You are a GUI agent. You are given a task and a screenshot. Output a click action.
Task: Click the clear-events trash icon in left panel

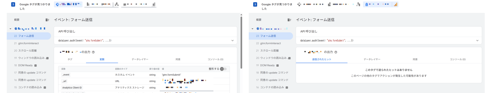pos(47,20)
